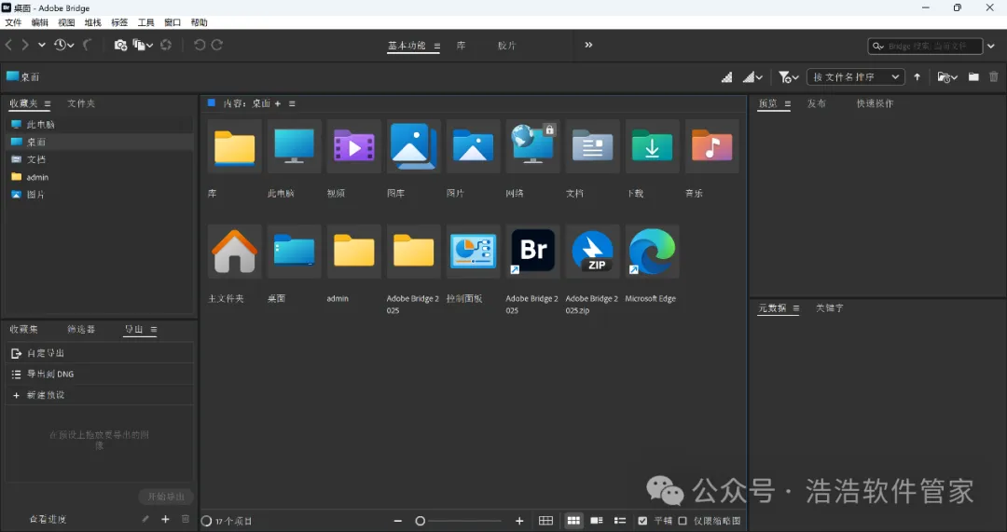Open the 编辑 menu
This screenshot has width=1007, height=532.
coord(40,22)
